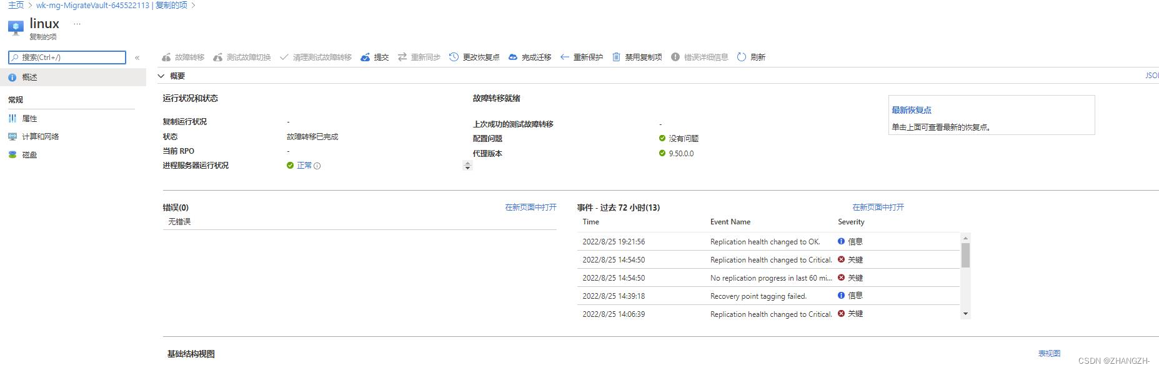1159x370 pixels.
Task: Click the 提交 commit toolbar button
Action: pyautogui.click(x=375, y=57)
